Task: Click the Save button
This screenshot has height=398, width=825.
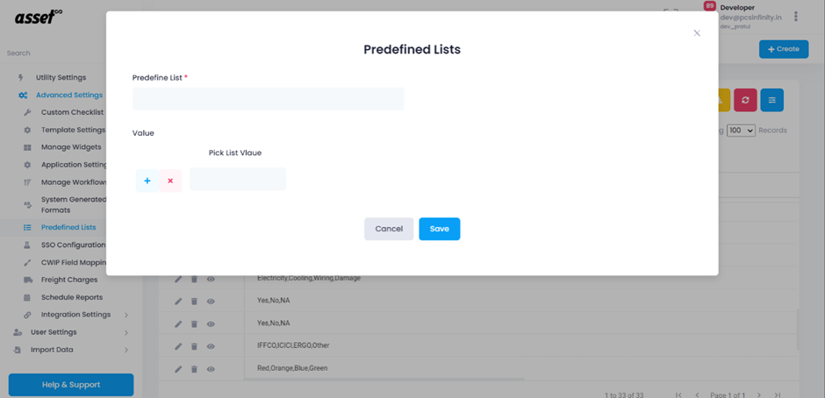Action: [440, 229]
